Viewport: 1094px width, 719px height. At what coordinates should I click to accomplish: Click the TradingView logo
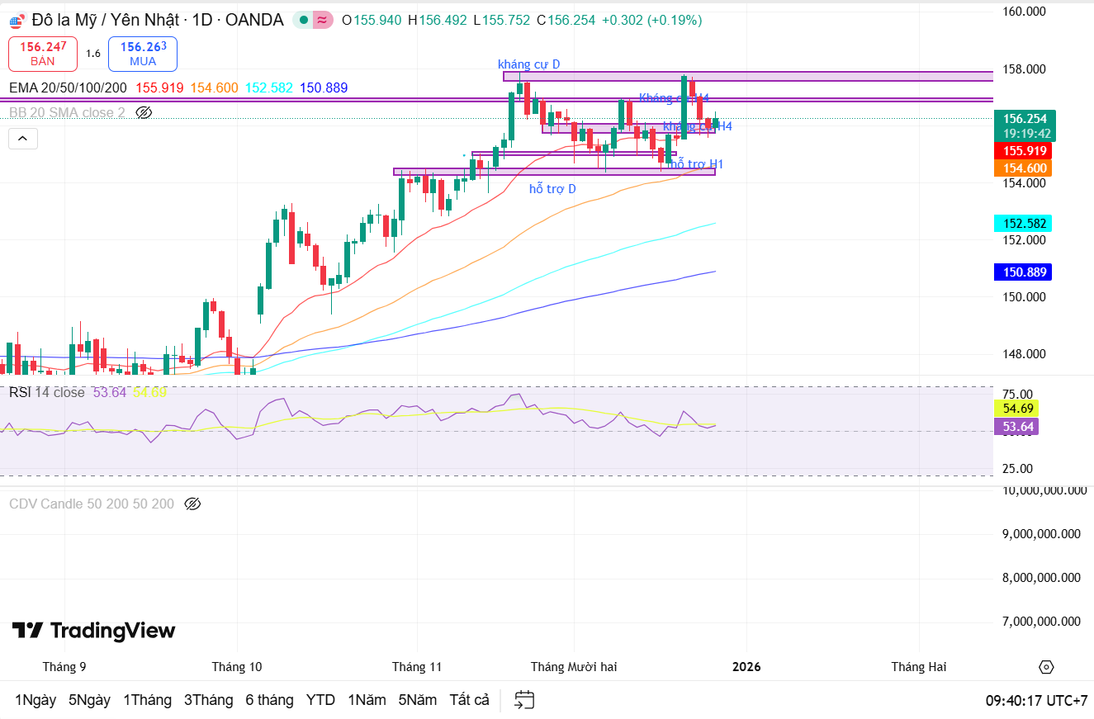(93, 631)
